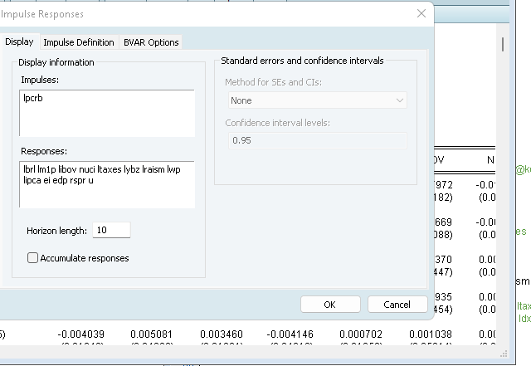Click inside the Responses variables list box
531x366 pixels.
[x=106, y=184]
